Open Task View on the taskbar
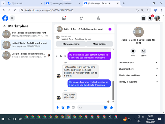This screenshot has width=165, height=124. (20, 119)
